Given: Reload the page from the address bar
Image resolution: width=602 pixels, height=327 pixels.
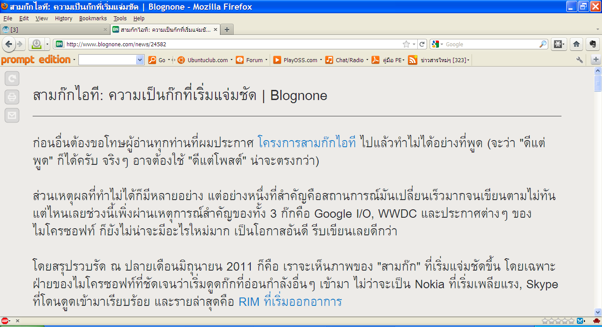Looking at the screenshot, I should tap(422, 44).
